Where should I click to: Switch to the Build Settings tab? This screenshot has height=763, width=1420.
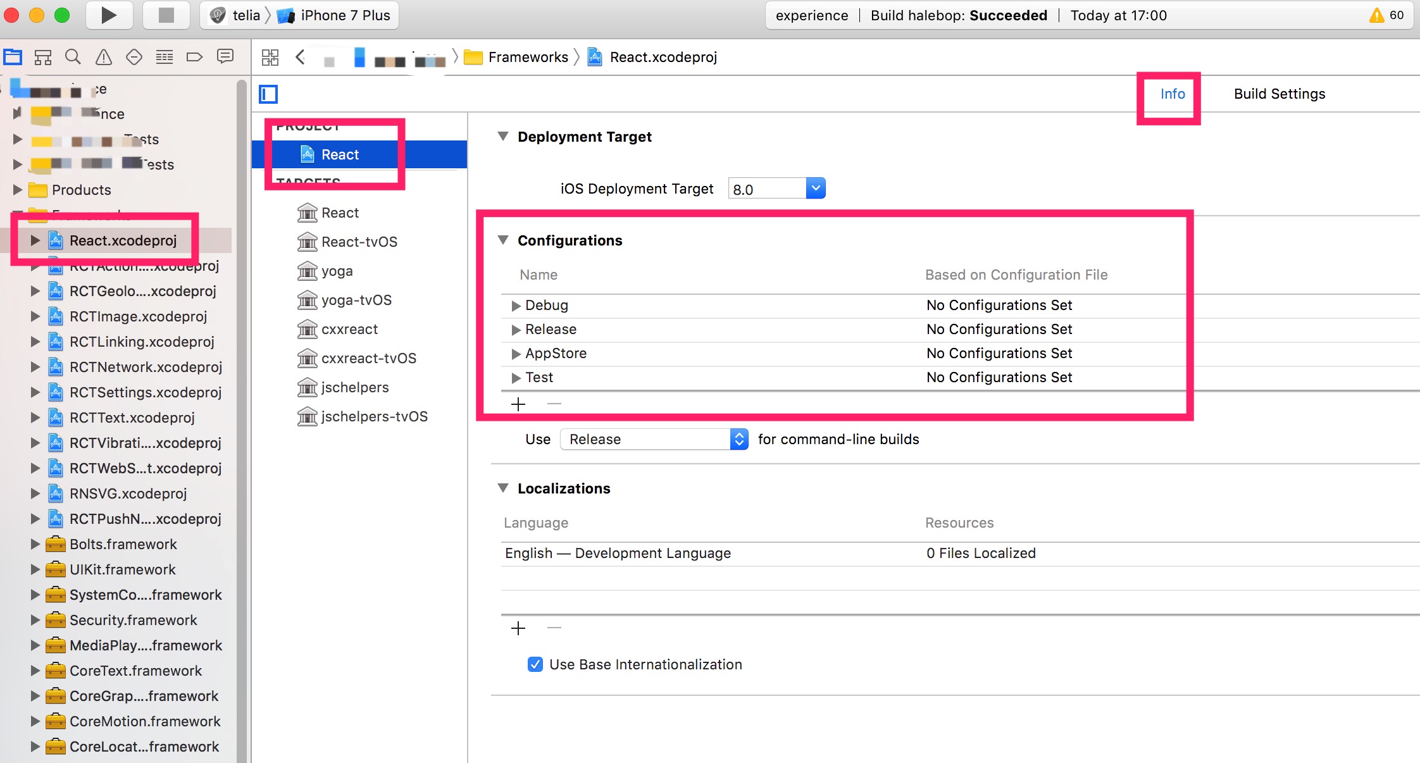click(x=1279, y=94)
